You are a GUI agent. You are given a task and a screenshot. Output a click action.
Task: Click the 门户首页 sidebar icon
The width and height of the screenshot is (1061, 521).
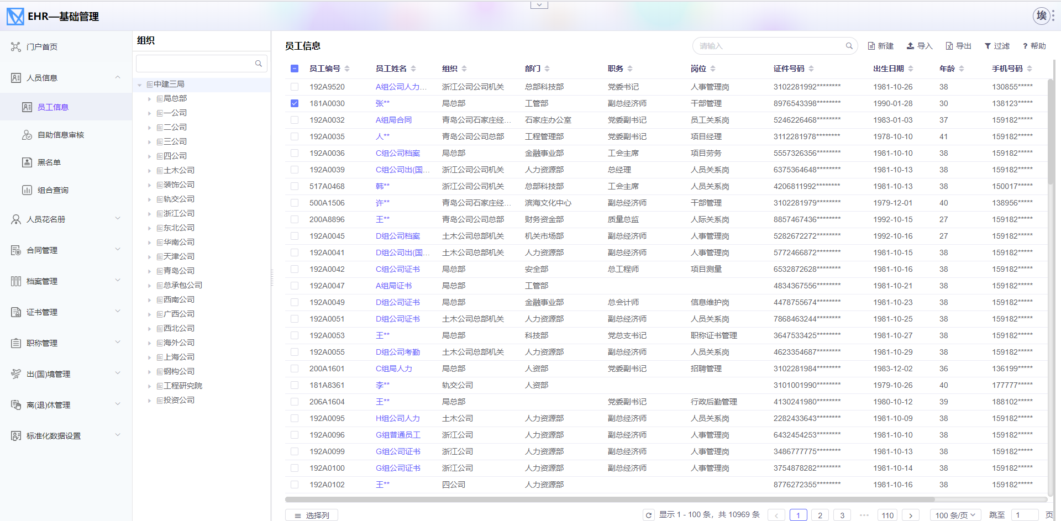[16, 47]
